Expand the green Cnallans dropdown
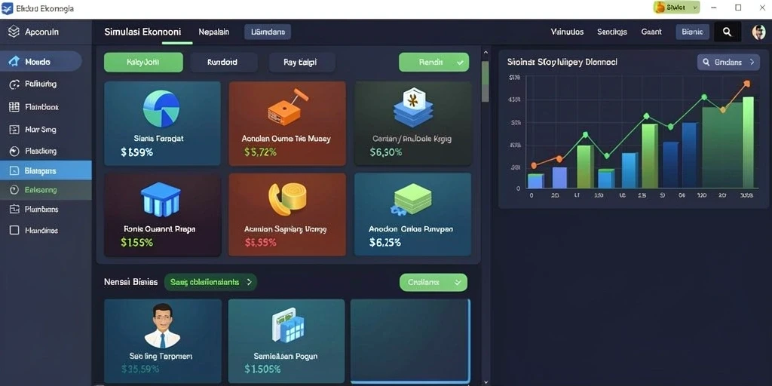 coord(433,283)
